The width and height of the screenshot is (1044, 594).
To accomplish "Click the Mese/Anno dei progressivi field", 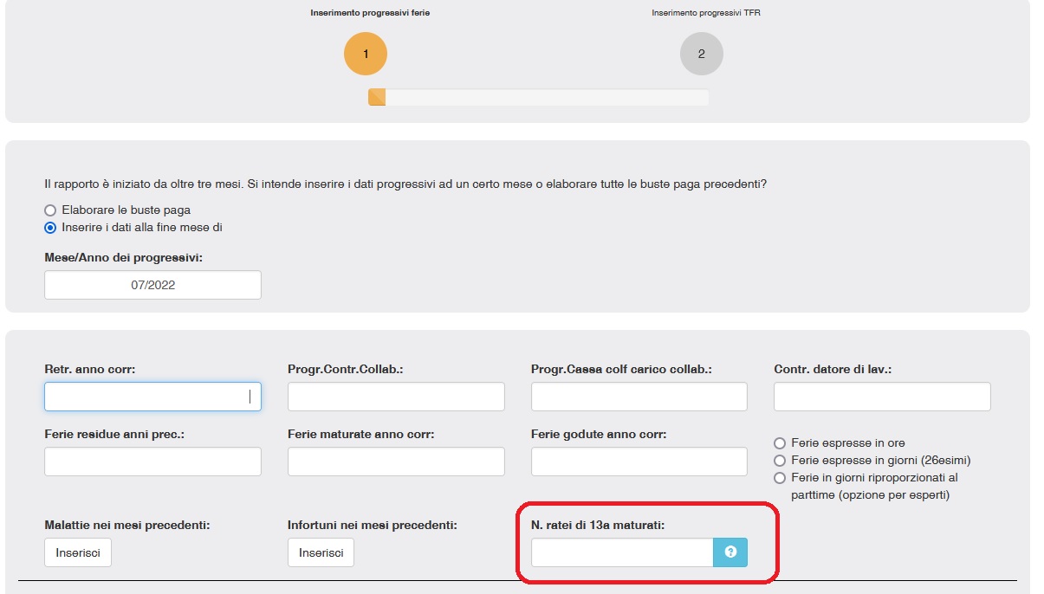I will click(x=152, y=285).
